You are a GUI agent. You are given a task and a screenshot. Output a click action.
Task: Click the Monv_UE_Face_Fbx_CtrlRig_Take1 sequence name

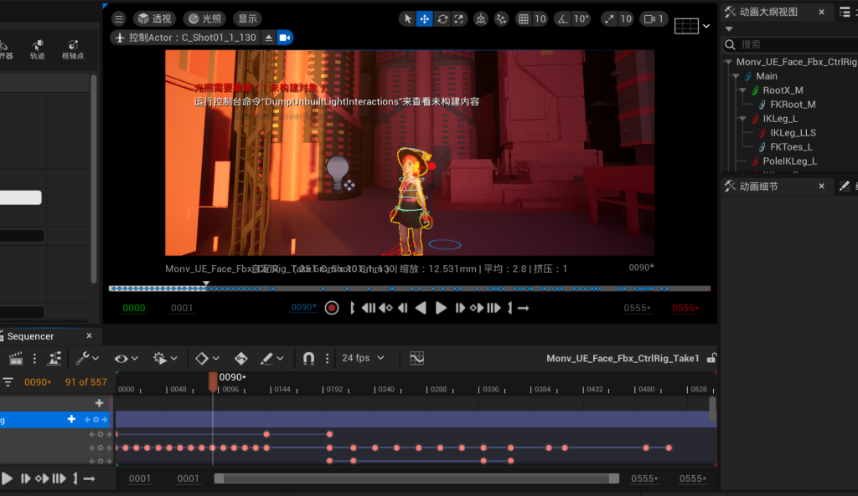623,358
